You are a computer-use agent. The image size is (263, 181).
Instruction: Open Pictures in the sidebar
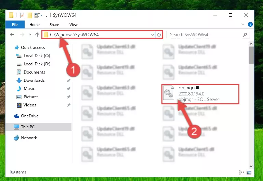coord(31,97)
